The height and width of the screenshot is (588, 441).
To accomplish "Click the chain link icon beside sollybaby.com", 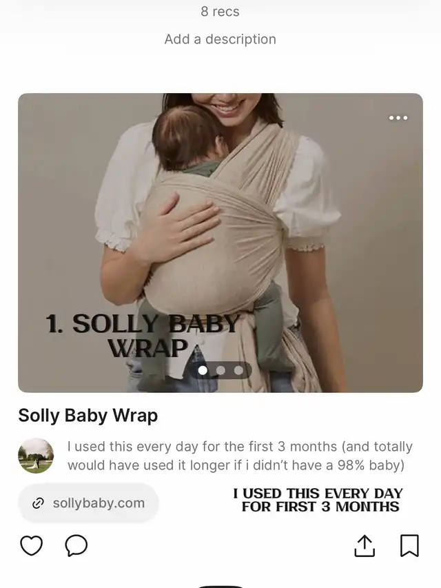I will 39,503.
